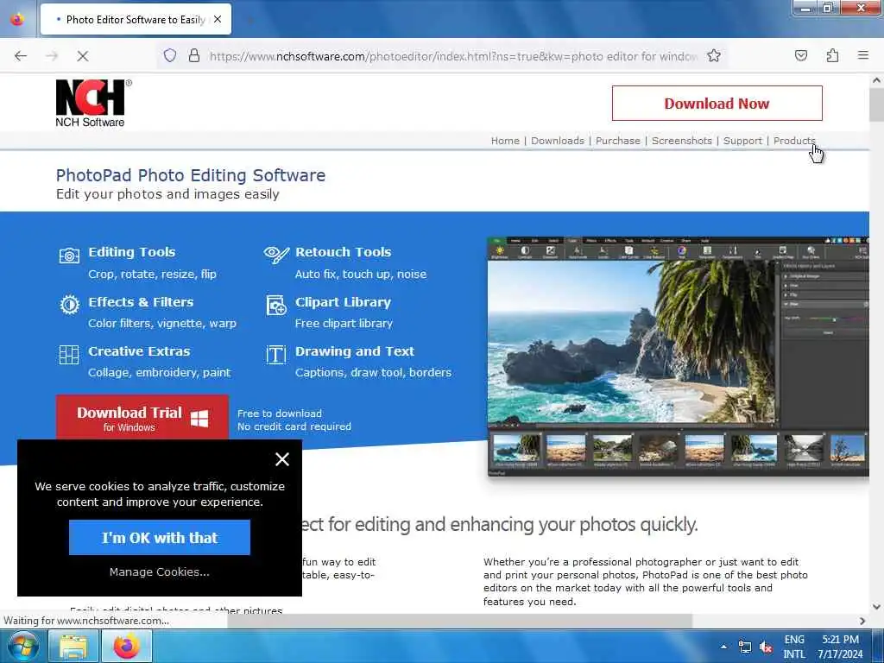
Task: Show hidden tray icons arrow
Action: click(x=723, y=647)
